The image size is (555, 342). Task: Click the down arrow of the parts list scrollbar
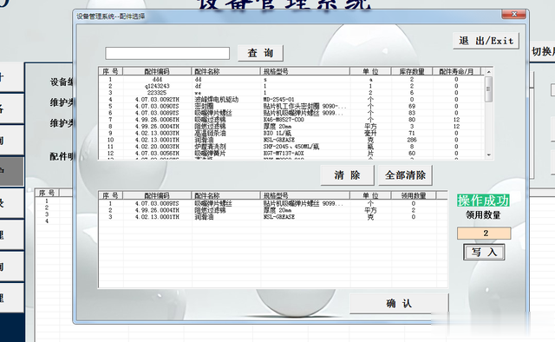point(489,155)
